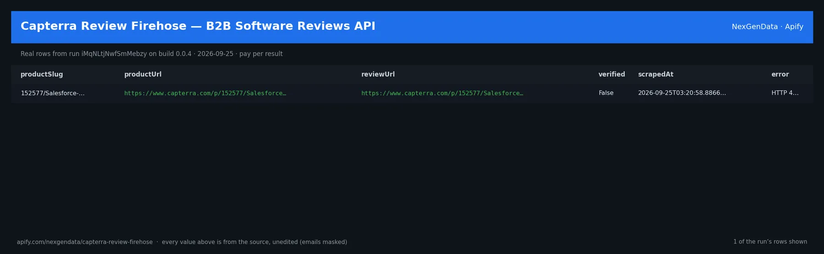The image size is (824, 254).
Task: Open the reviewUrl Capterra link
Action: [442, 93]
